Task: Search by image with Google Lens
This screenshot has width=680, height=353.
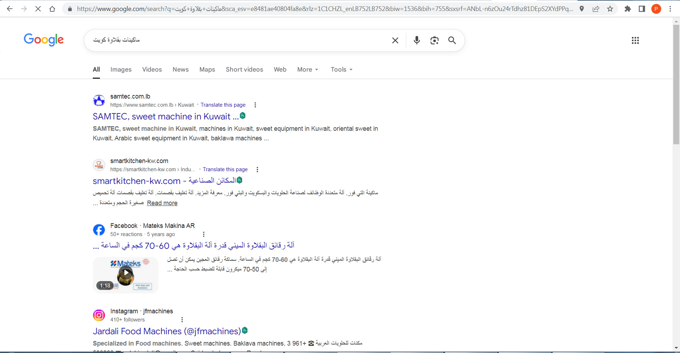Action: [x=435, y=40]
